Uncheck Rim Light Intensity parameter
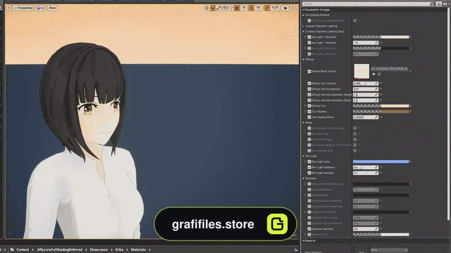This screenshot has width=451, height=253. [x=309, y=173]
